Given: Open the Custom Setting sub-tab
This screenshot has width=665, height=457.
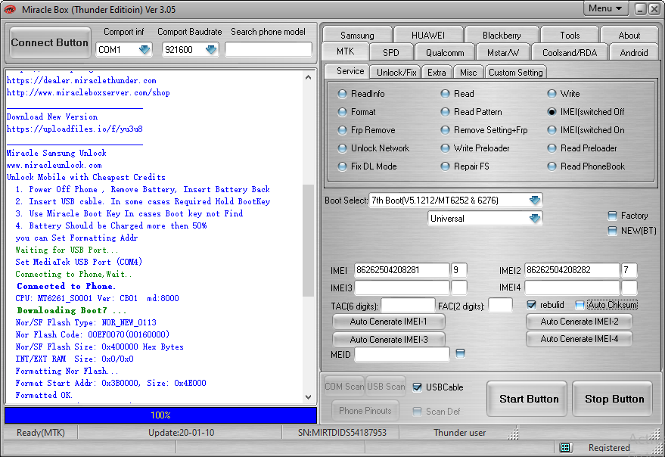Looking at the screenshot, I should 515,73.
